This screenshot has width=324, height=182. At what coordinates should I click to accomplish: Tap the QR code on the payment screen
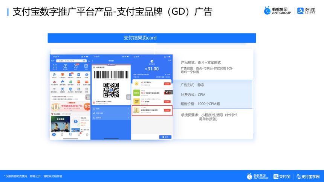pos(111,90)
